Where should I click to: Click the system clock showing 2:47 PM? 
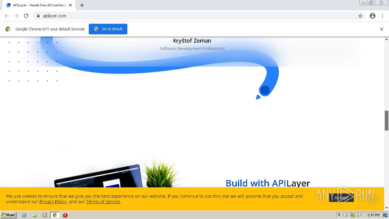coord(373,215)
